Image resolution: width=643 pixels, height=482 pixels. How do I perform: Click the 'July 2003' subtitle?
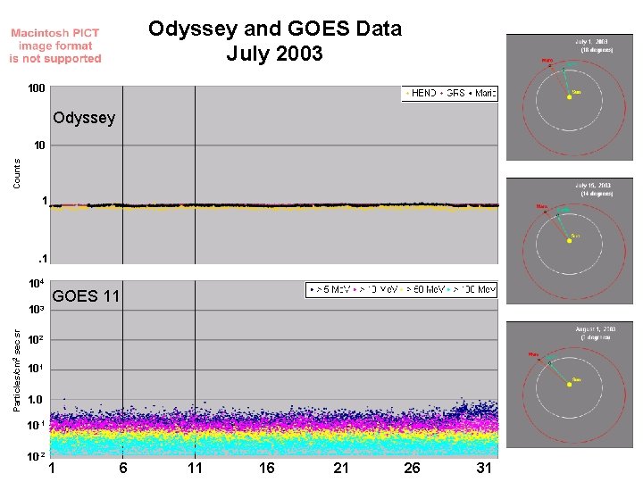(x=274, y=54)
